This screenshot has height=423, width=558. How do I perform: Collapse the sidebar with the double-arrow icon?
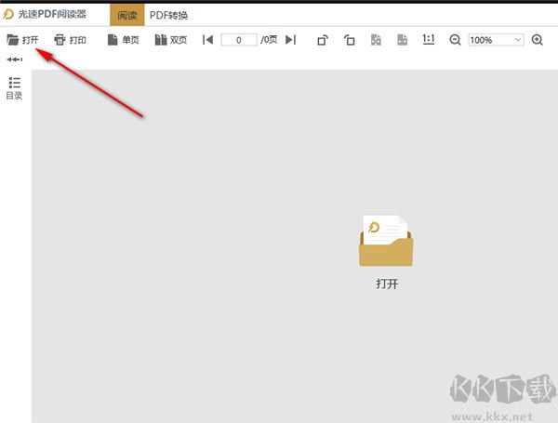[15, 59]
